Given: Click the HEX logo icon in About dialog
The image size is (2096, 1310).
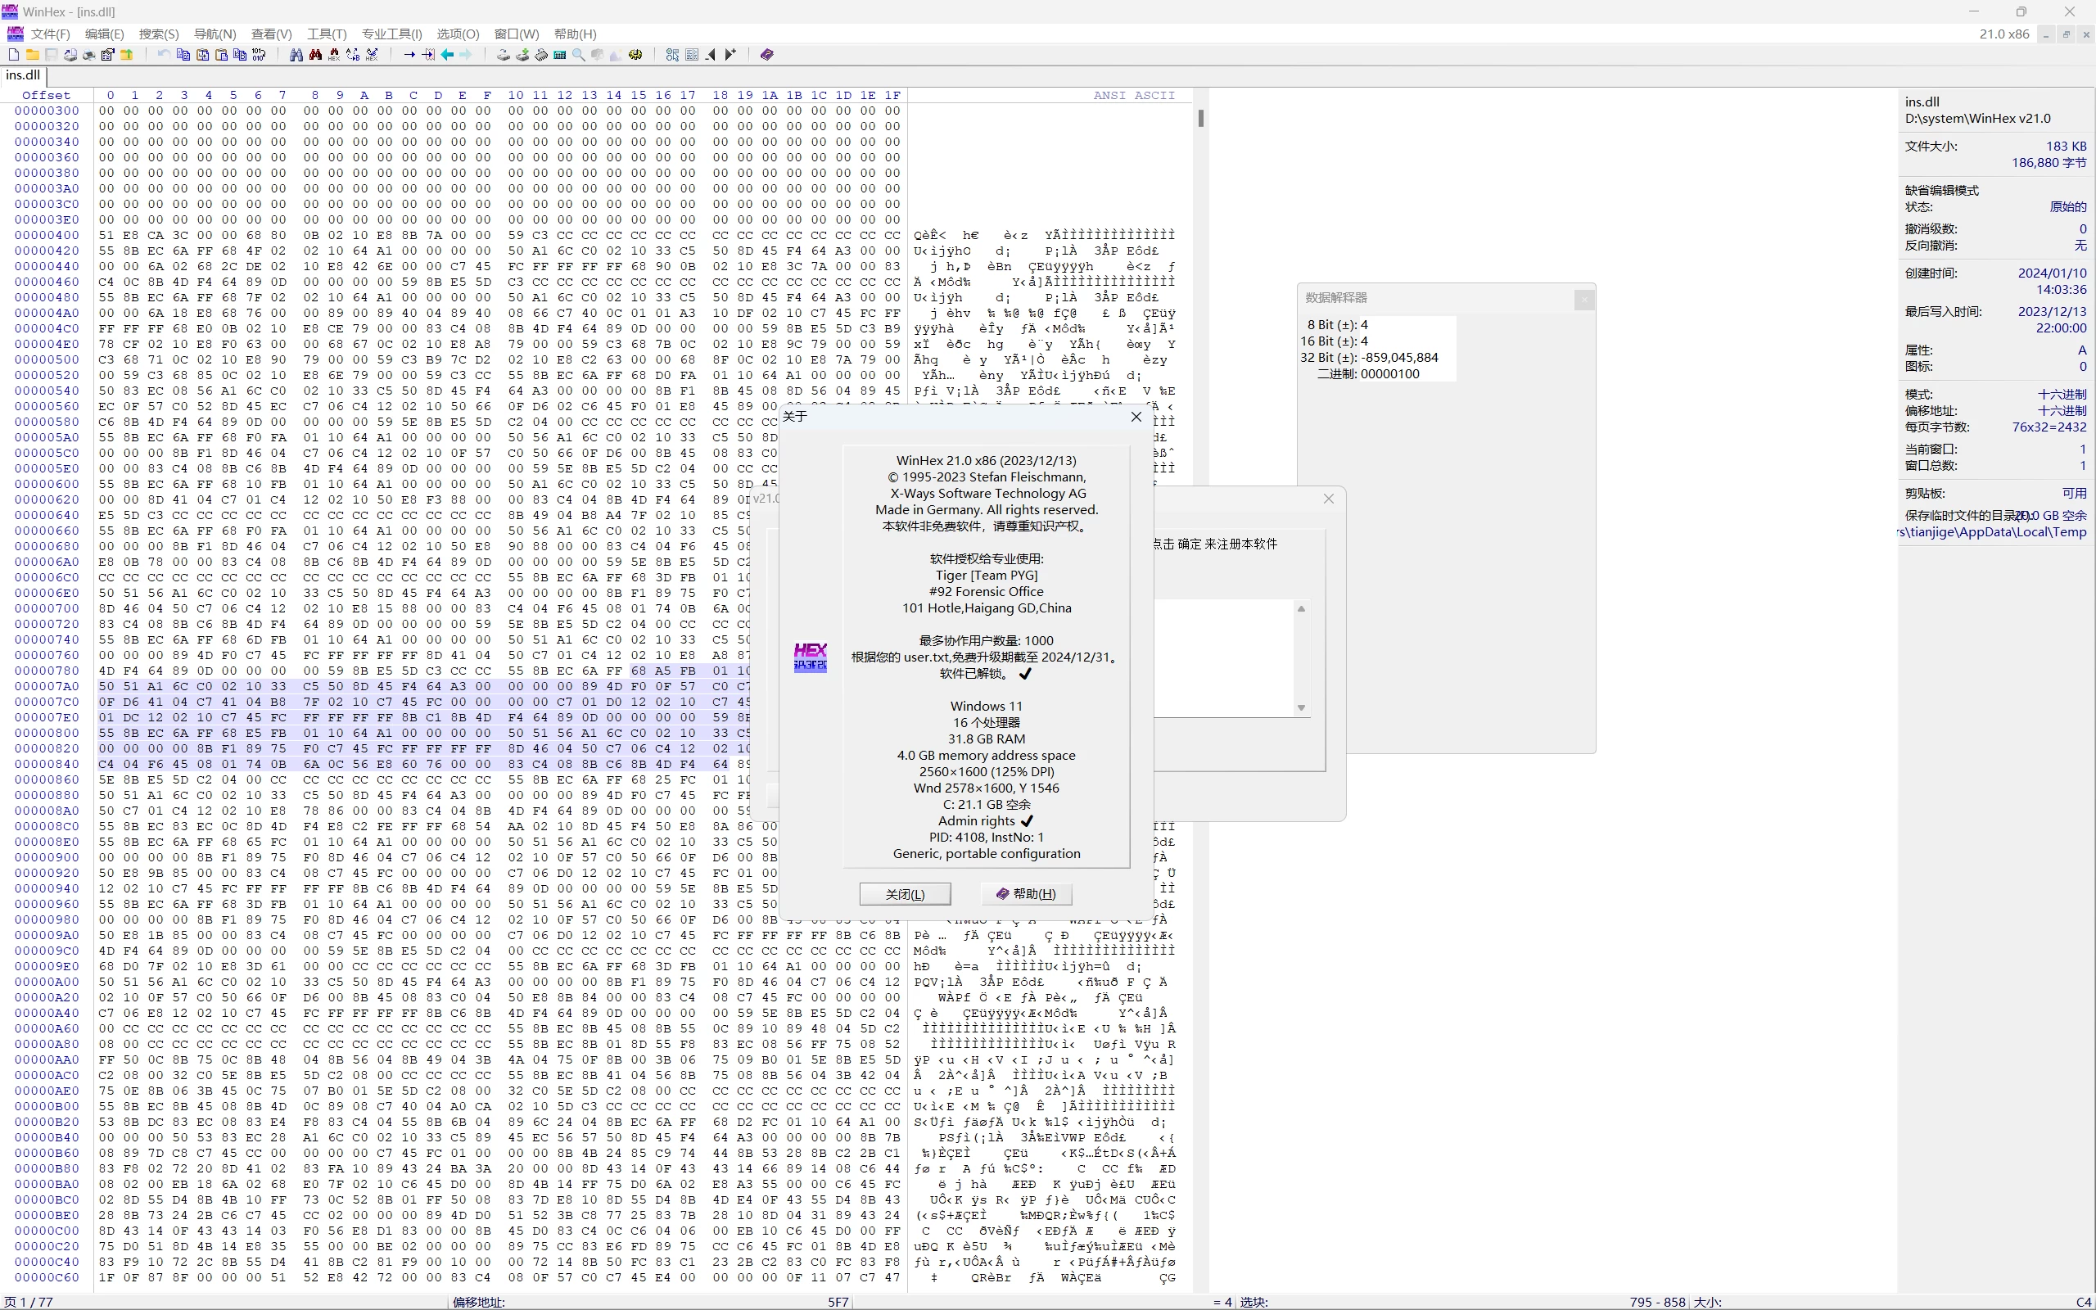Looking at the screenshot, I should click(810, 657).
